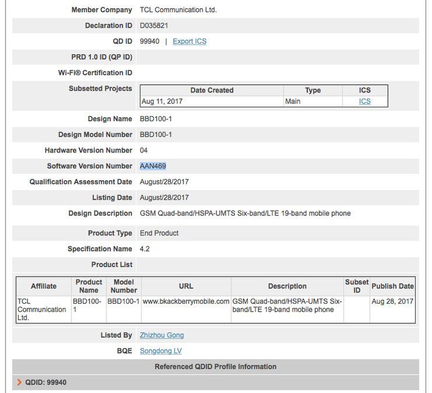Click the Referenced QDID Profile Information heading
This screenshot has width=432, height=393.
click(216, 367)
